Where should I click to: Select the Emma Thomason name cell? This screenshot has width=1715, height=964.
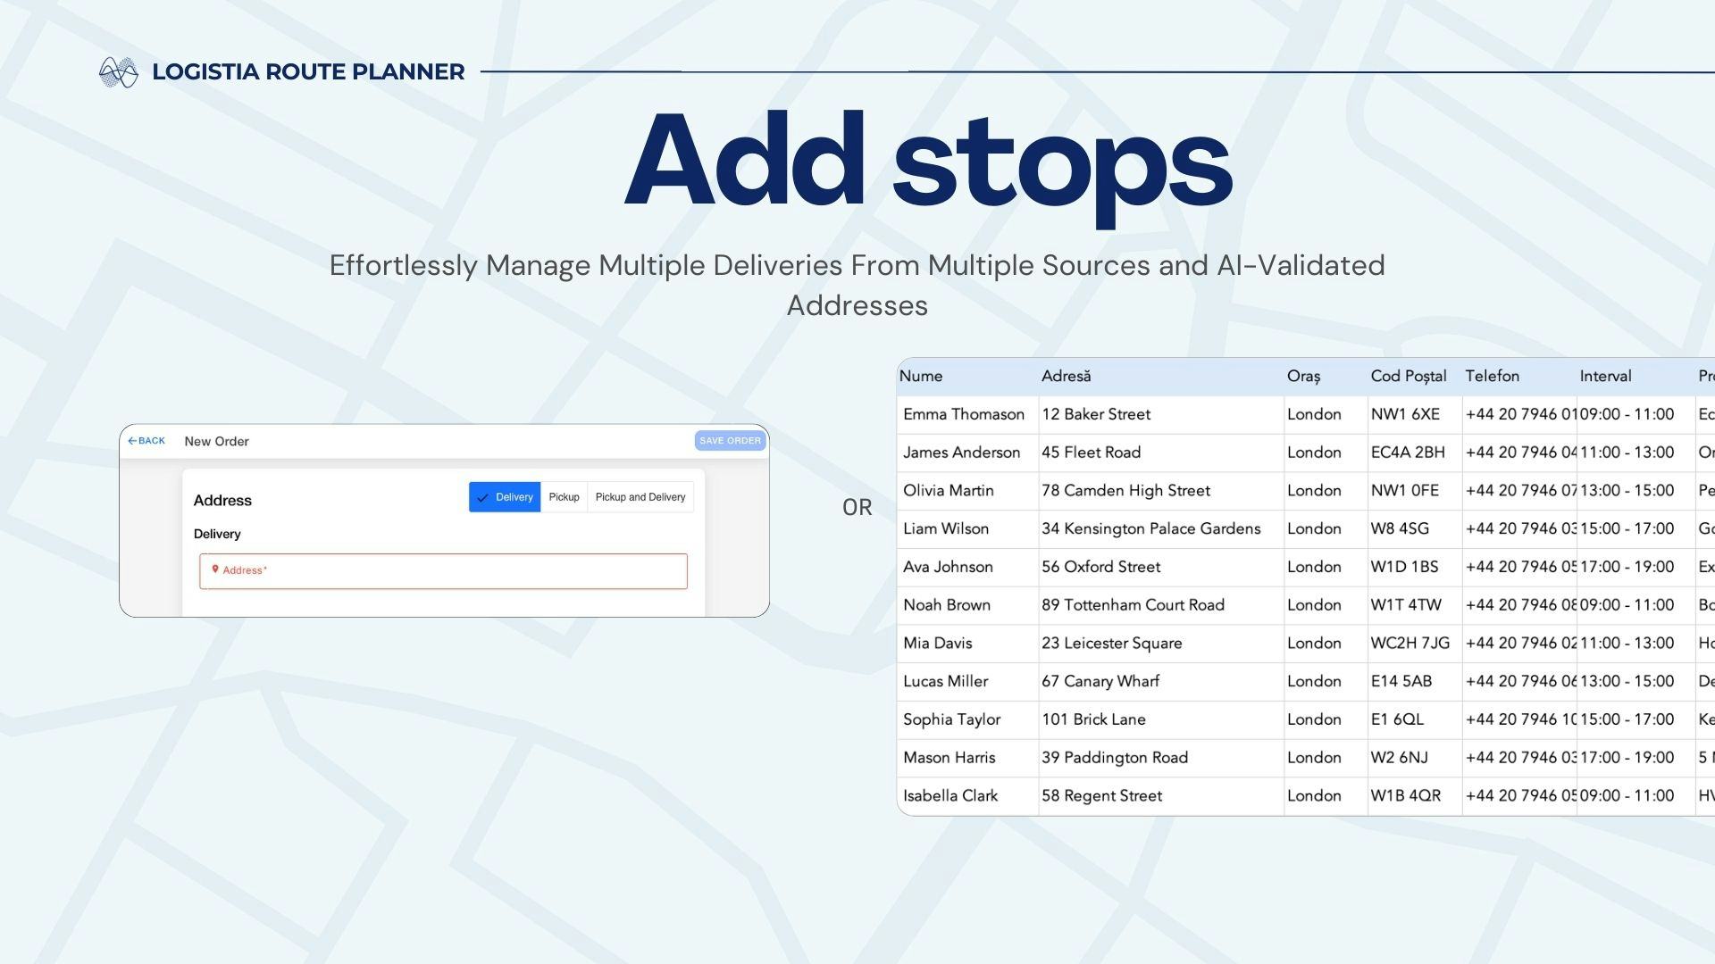(x=967, y=415)
